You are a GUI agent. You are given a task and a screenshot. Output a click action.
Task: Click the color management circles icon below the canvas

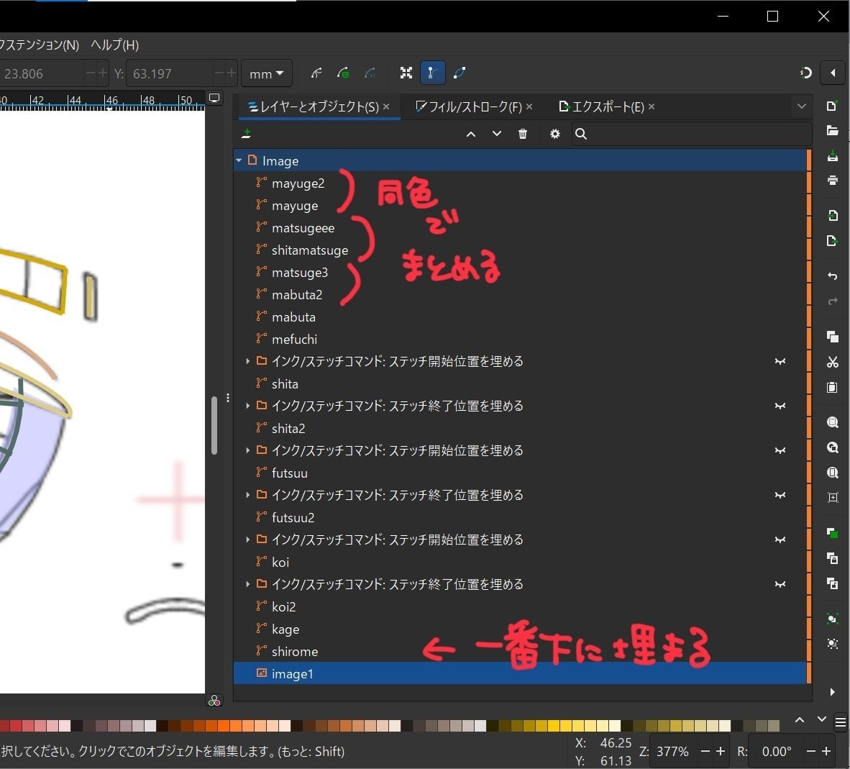coord(214,701)
